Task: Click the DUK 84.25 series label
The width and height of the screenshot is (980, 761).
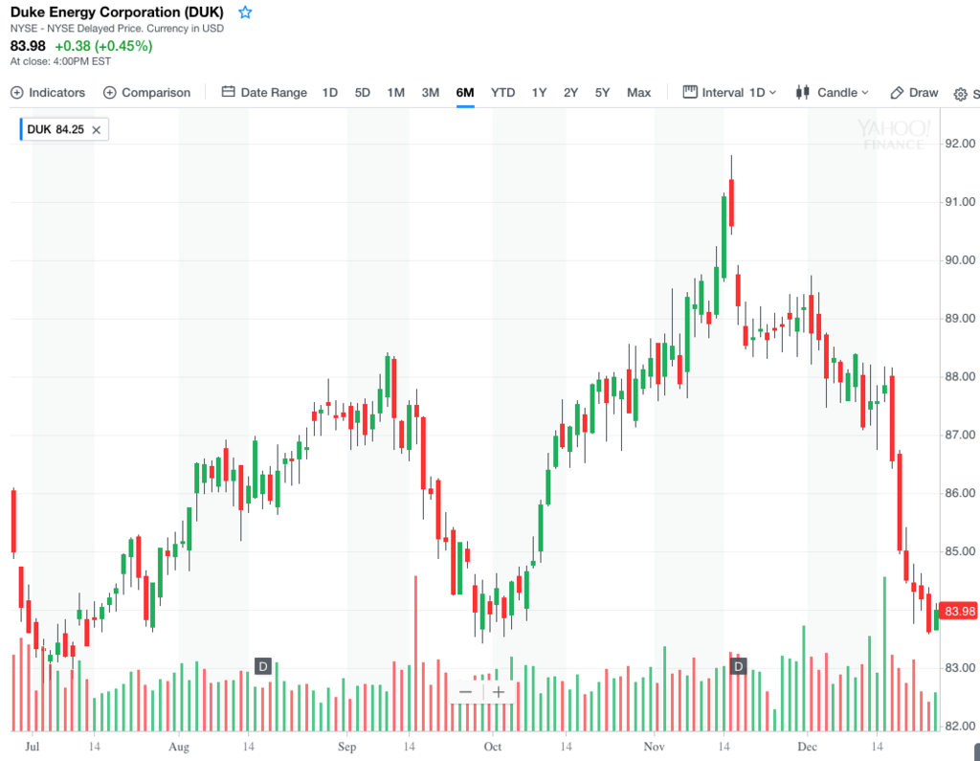Action: pos(56,129)
